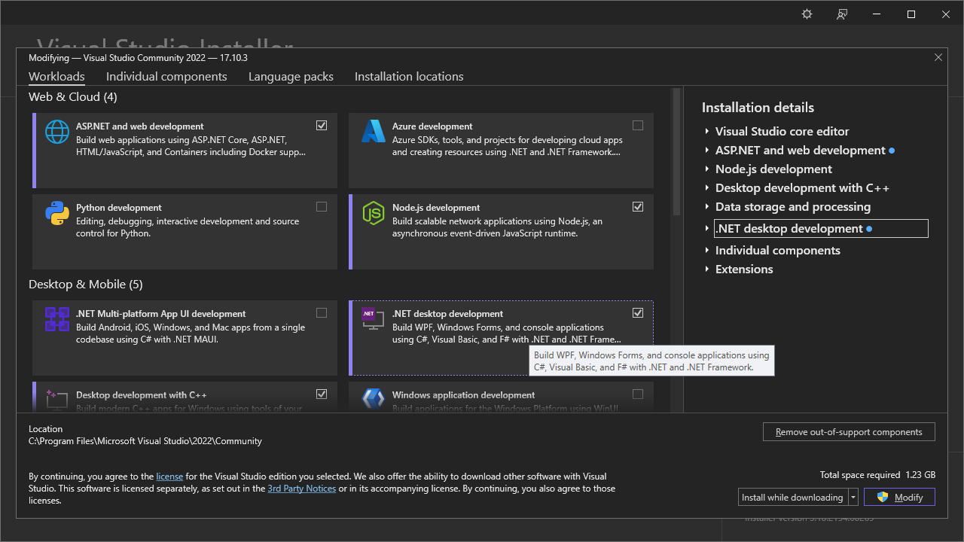This screenshot has height=542, width=964.
Task: Expand Individual components in installation details
Action: (707, 250)
